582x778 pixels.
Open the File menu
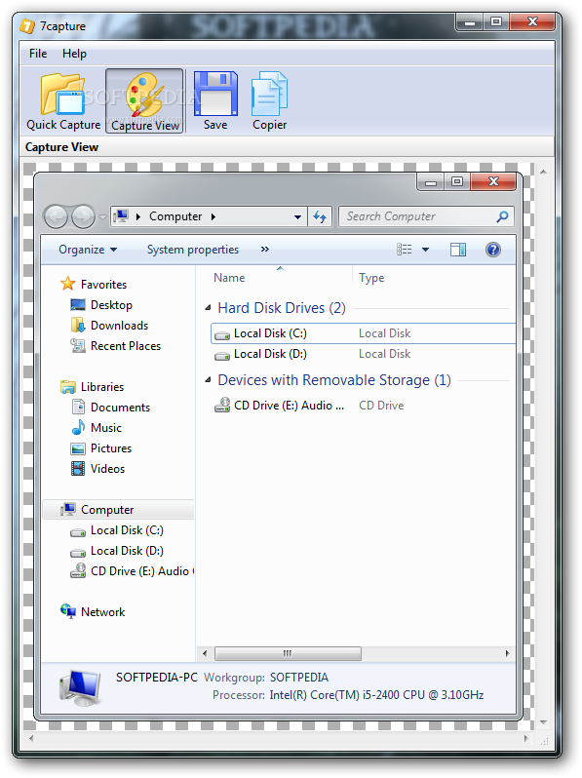click(38, 54)
